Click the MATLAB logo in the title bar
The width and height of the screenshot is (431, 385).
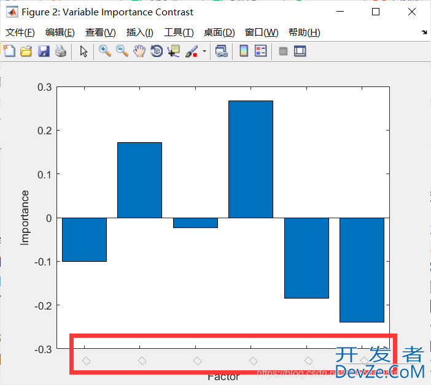point(12,12)
